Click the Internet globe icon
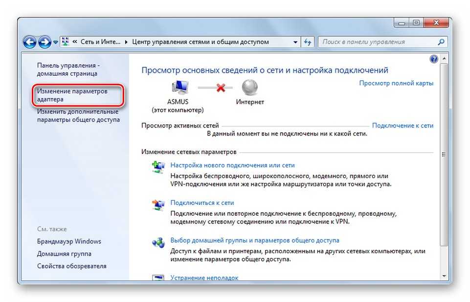Screen dimensions: 470x302 (250, 88)
